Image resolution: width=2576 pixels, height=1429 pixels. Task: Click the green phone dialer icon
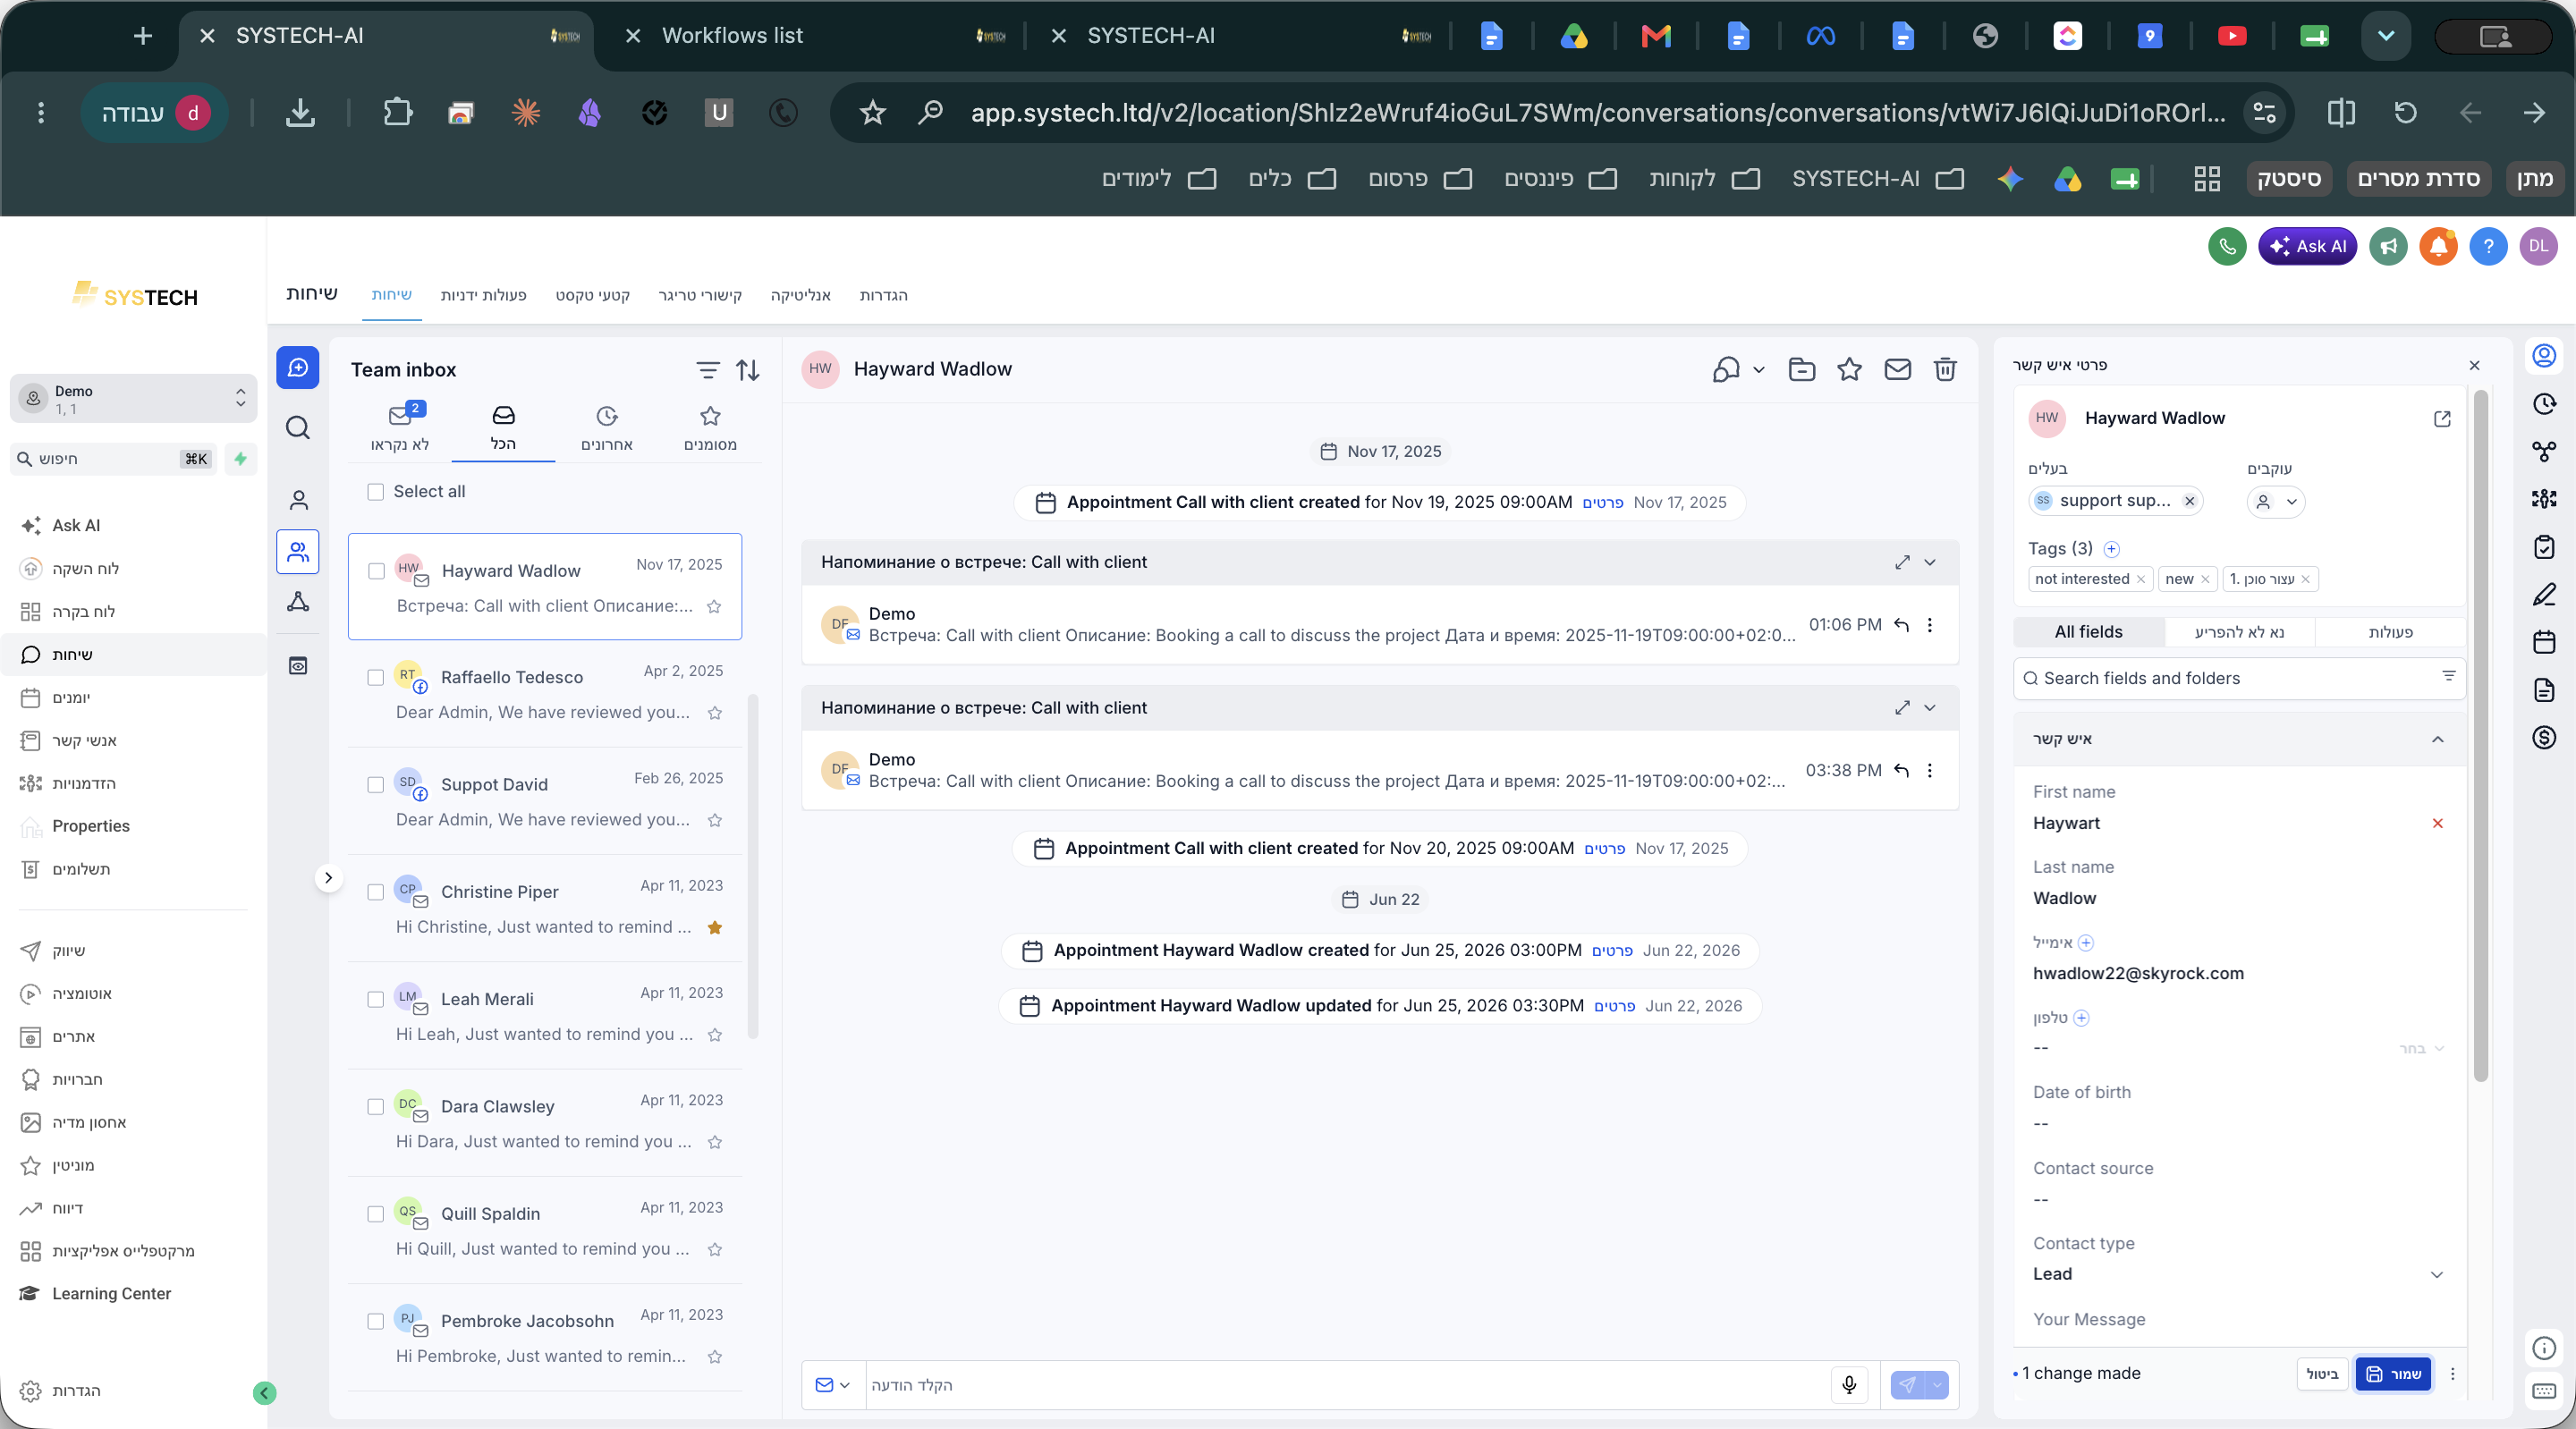2227,246
